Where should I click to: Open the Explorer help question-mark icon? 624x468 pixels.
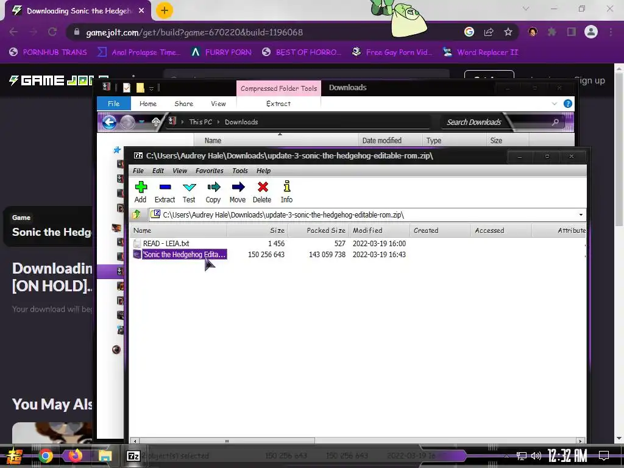[x=568, y=104]
